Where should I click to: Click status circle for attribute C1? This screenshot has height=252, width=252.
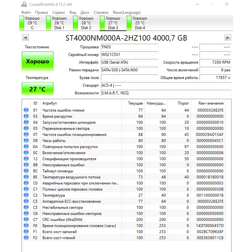[x=26, y=189]
